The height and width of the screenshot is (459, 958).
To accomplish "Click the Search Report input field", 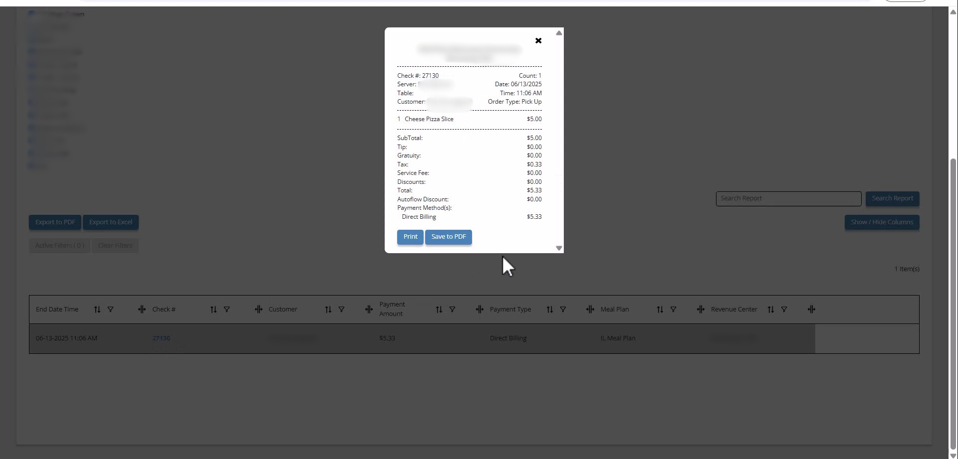I will [x=788, y=198].
